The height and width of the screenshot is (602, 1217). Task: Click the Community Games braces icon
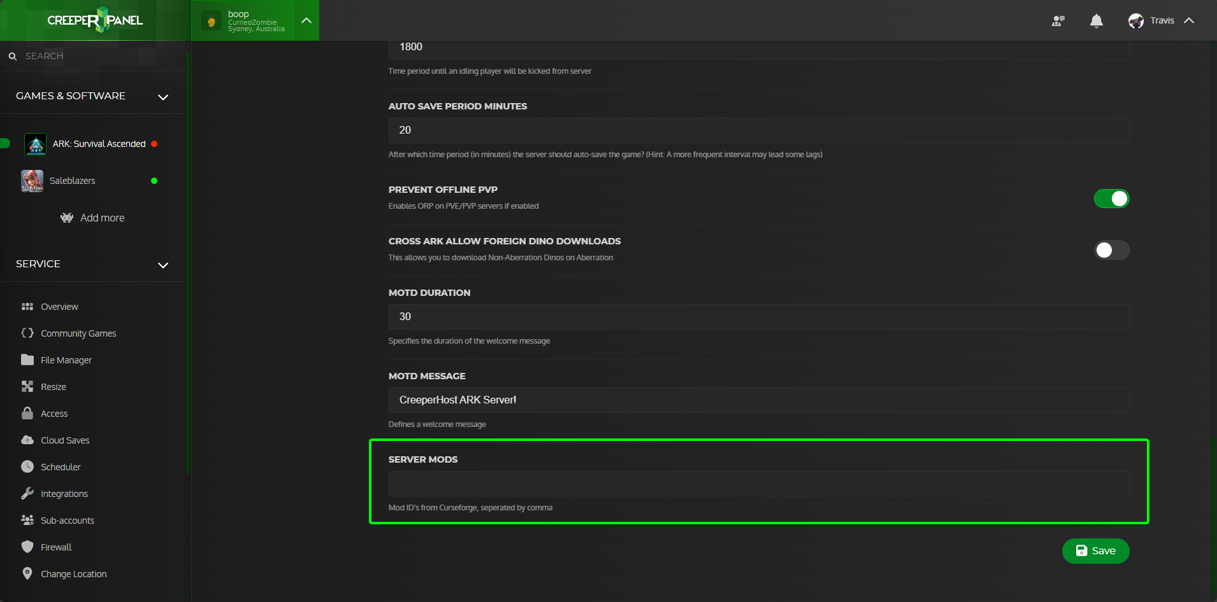(x=27, y=333)
